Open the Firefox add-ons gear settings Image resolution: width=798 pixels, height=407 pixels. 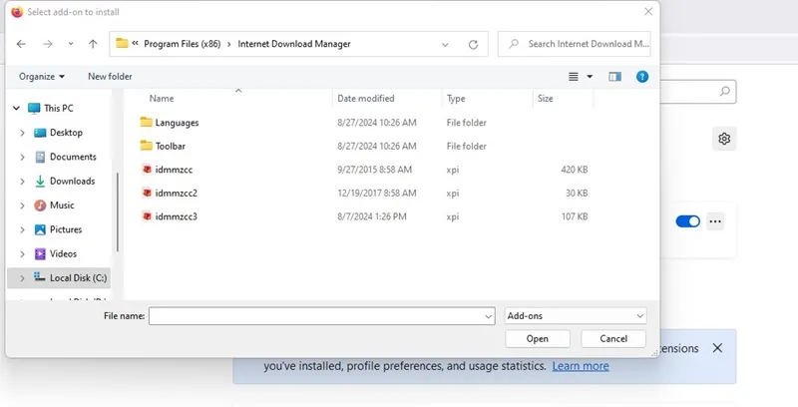click(724, 139)
